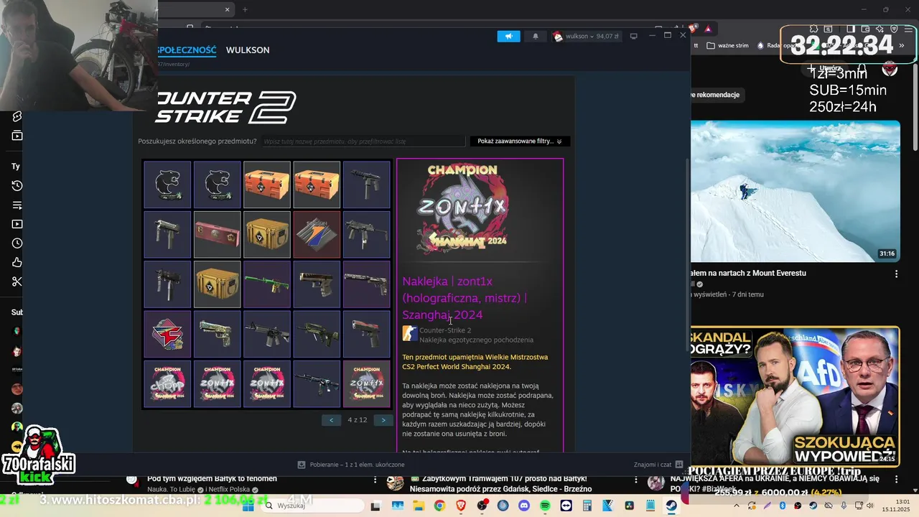
Task: Open a new browser tab
Action: [245, 9]
